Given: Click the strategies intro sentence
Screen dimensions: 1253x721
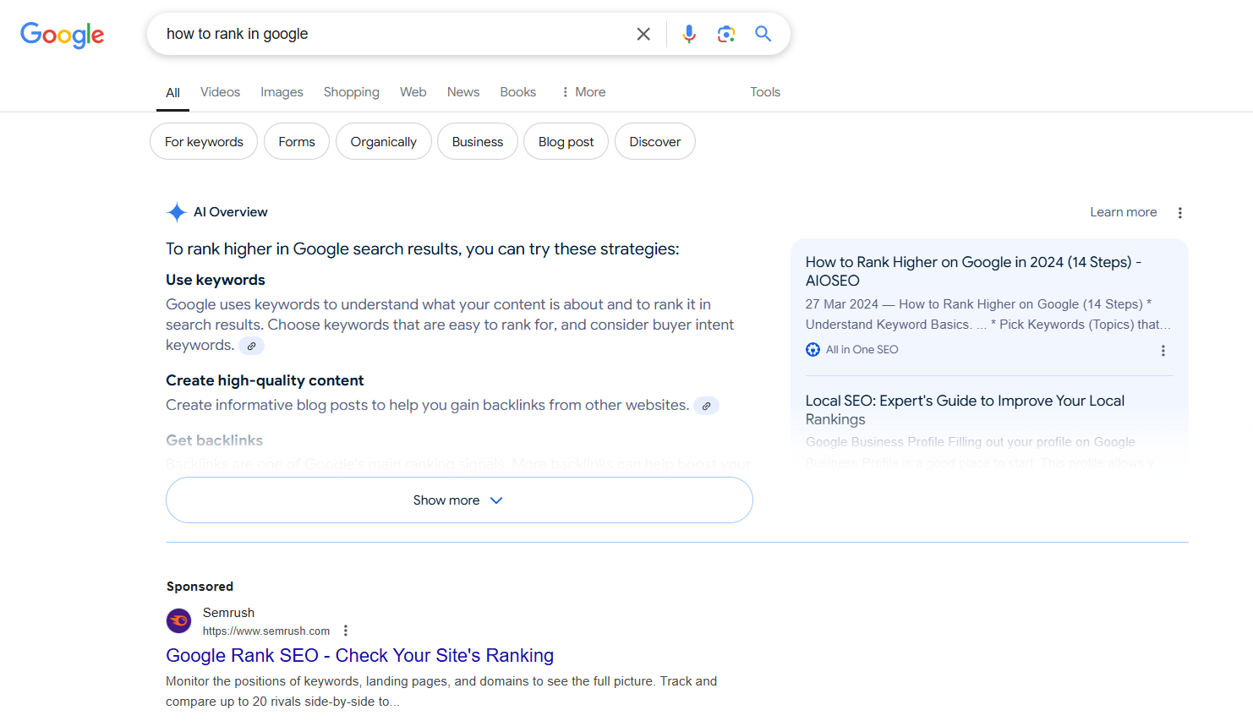Looking at the screenshot, I should tap(423, 249).
